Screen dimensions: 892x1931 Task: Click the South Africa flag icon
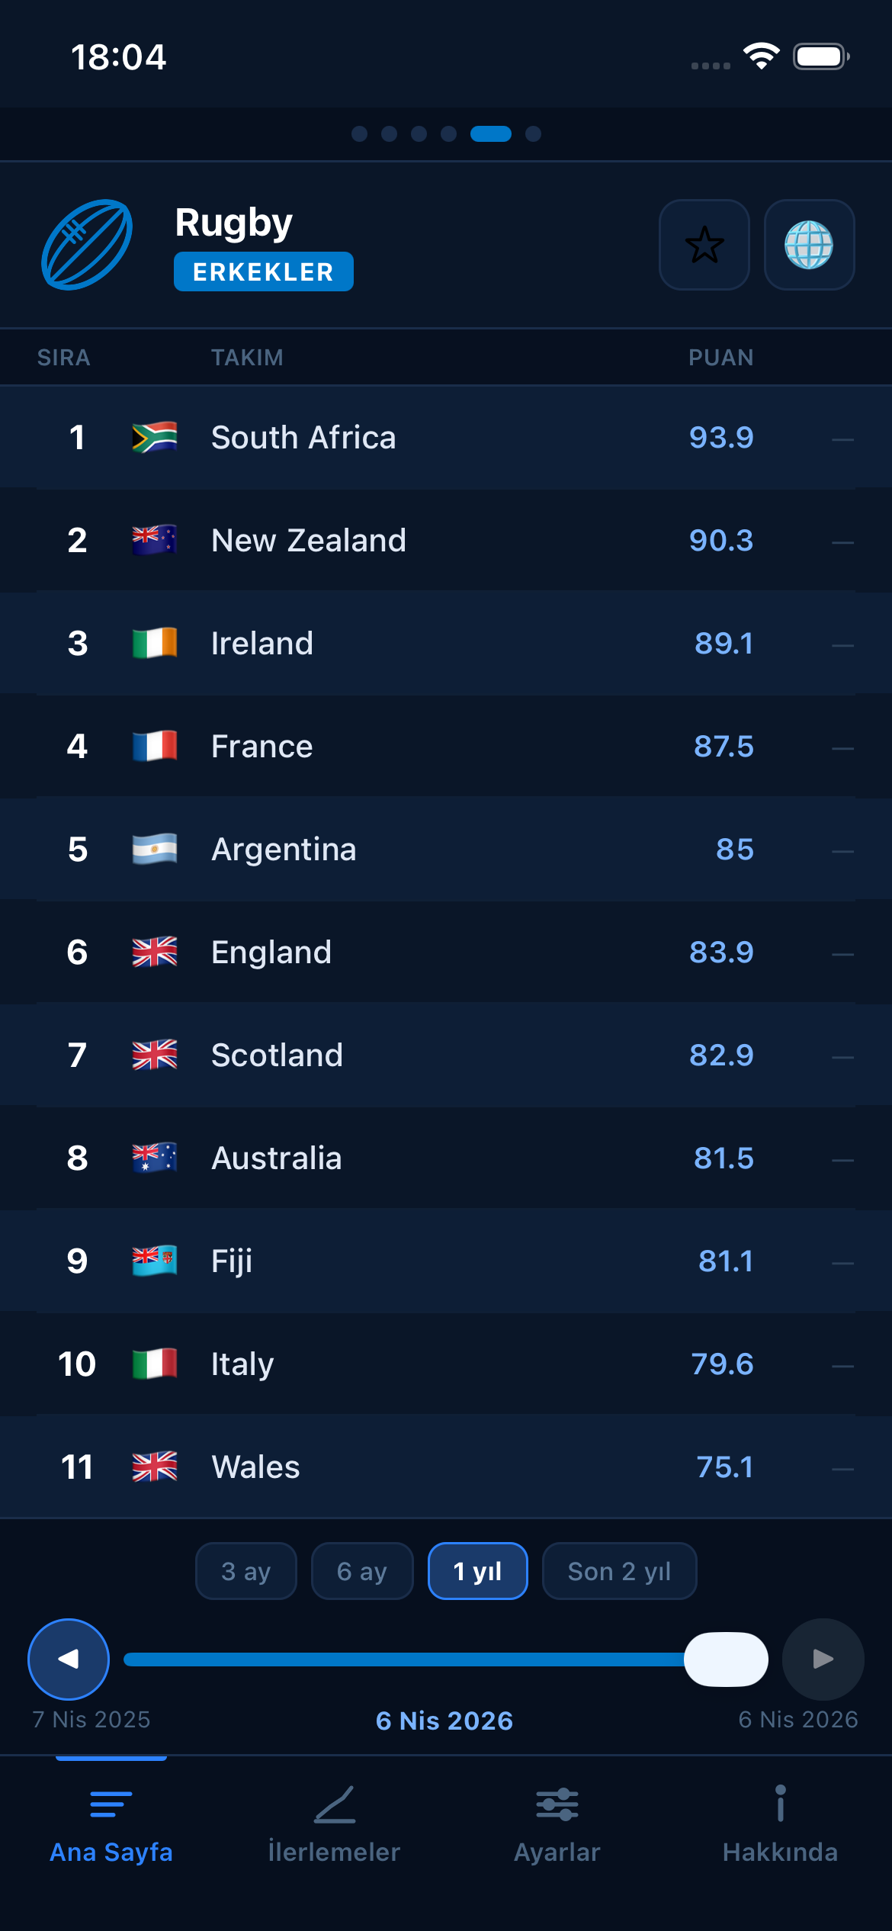tap(153, 437)
